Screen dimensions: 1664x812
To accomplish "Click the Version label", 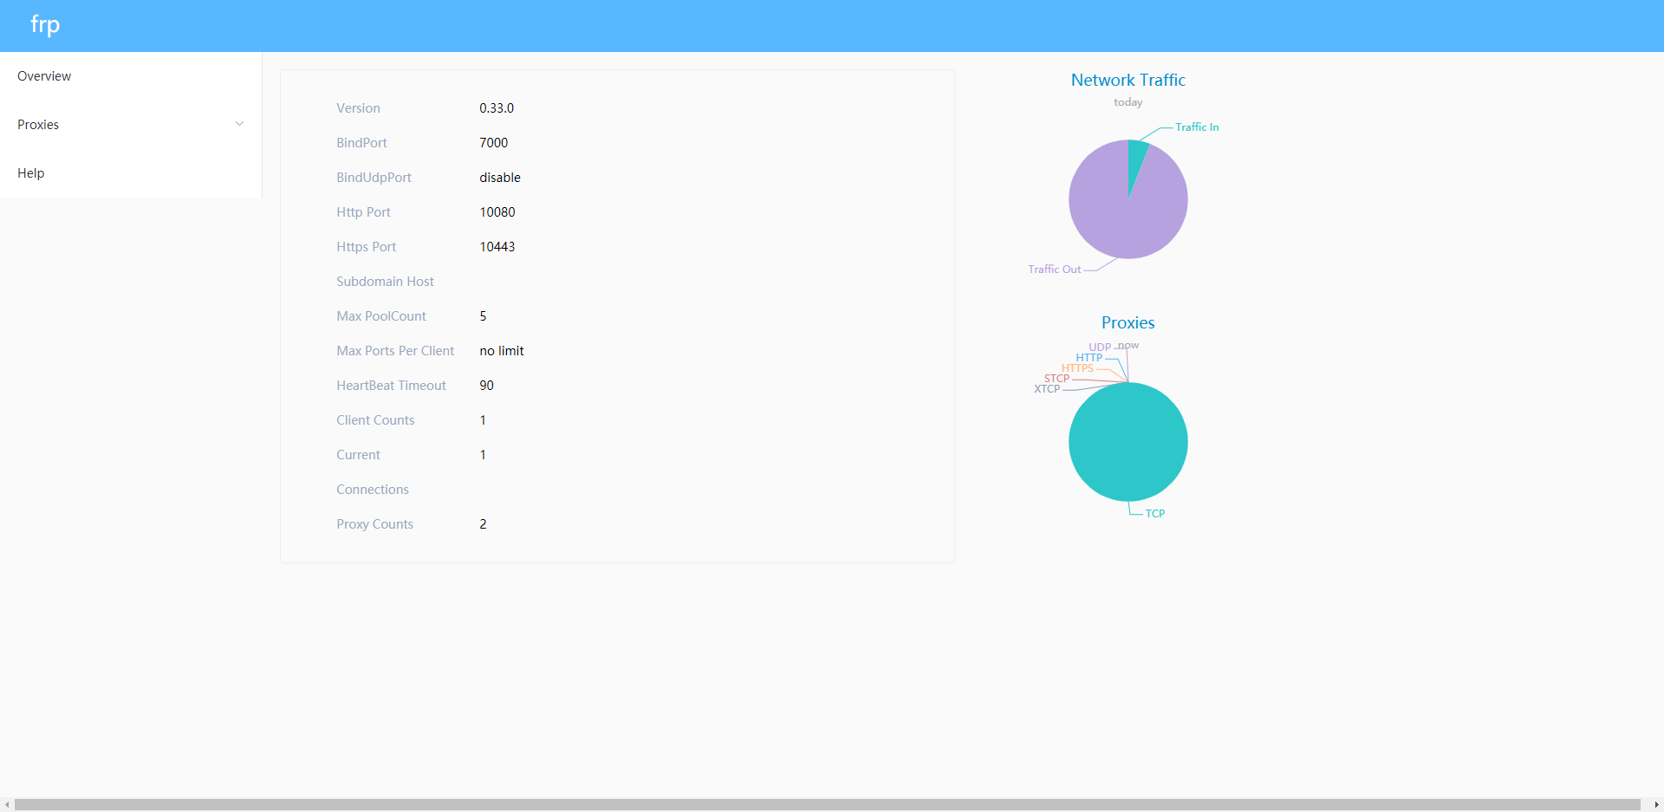I will coord(358,108).
